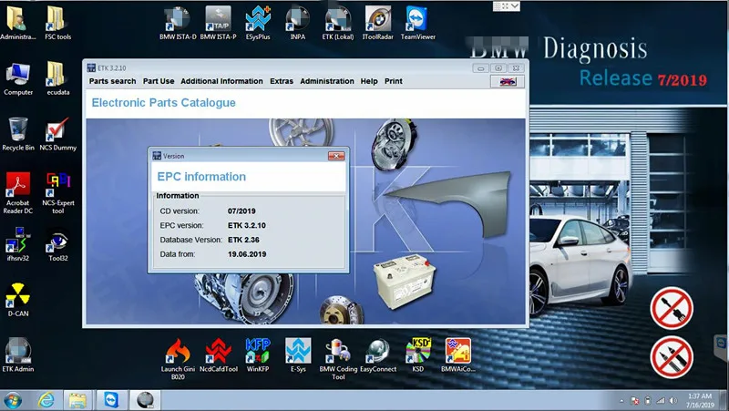Launch BMW ISTA-P from the desktop
This screenshot has height=411, width=729.
click(218, 22)
